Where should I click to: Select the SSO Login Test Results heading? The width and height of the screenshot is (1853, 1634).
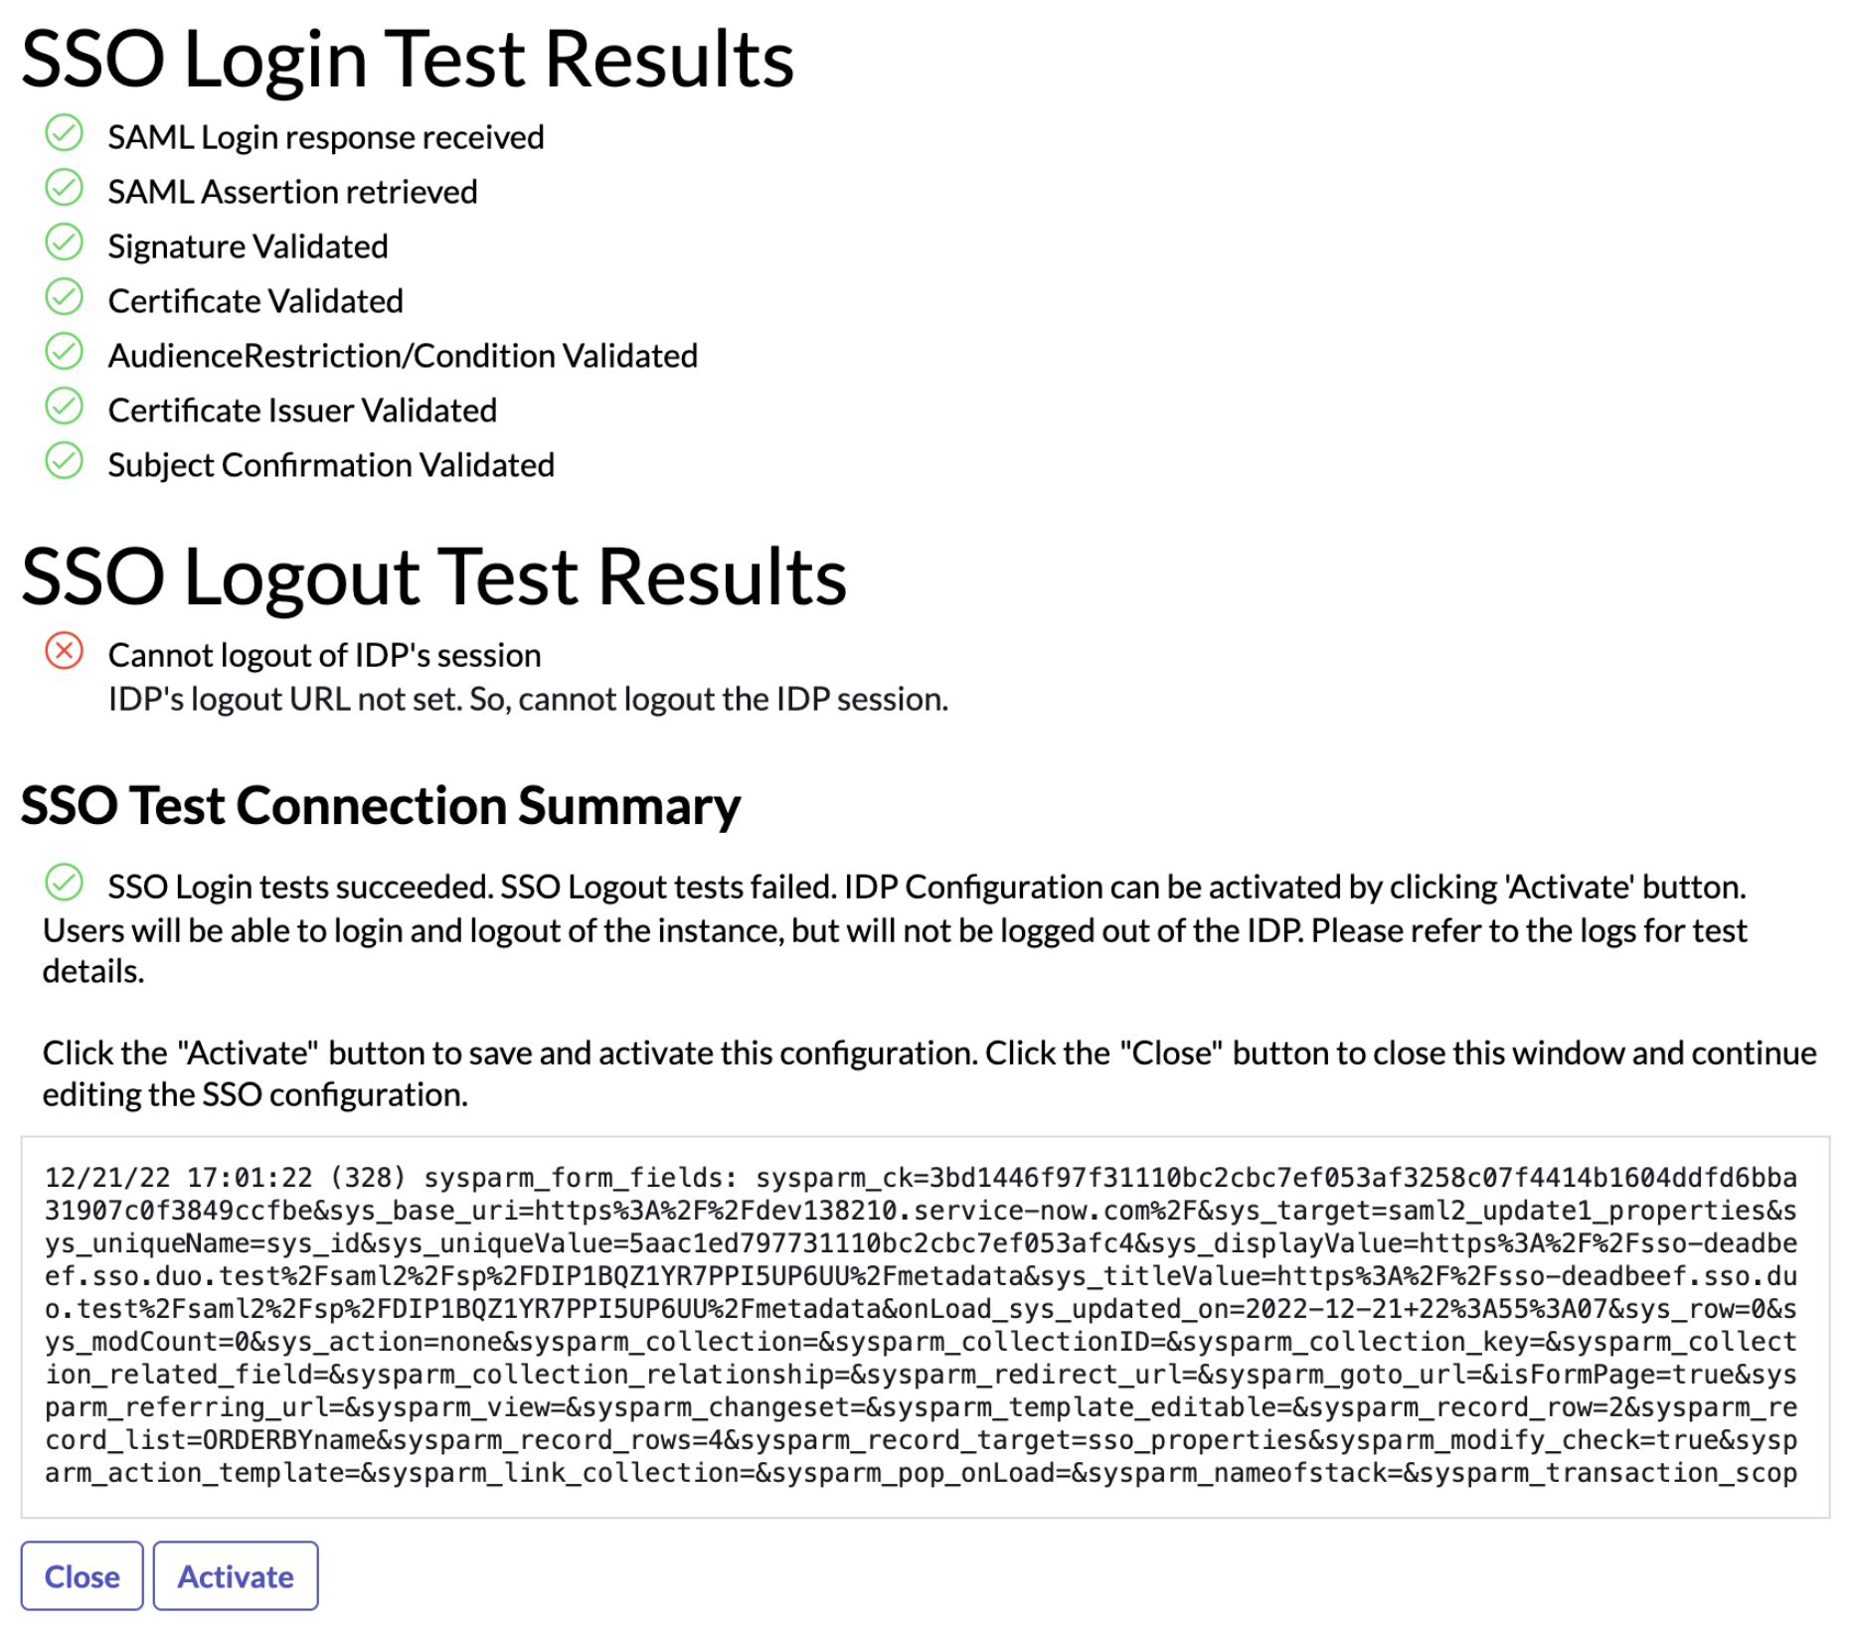(x=408, y=58)
